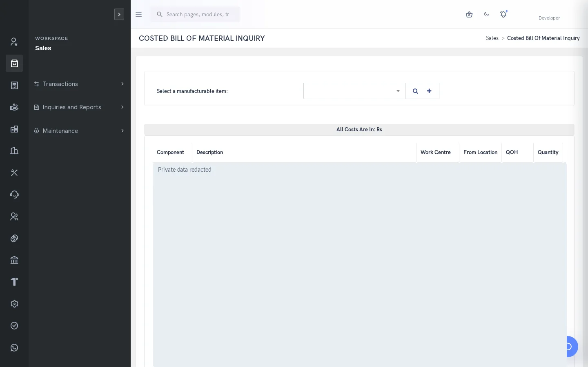Open the headset support icon in the left rail
Screen dimensions: 588x367
tap(14, 195)
